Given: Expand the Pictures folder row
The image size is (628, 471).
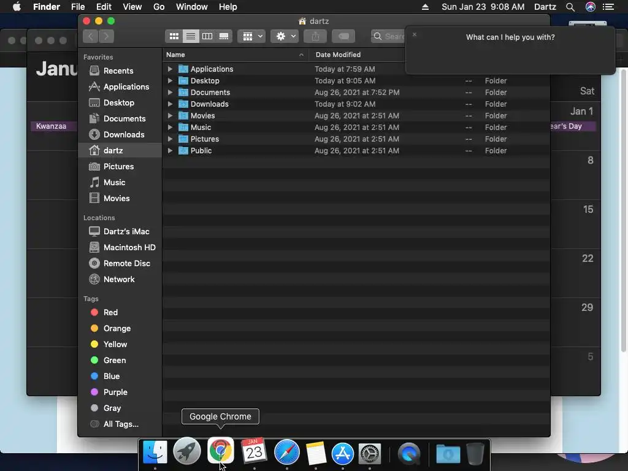Looking at the screenshot, I should click(170, 139).
